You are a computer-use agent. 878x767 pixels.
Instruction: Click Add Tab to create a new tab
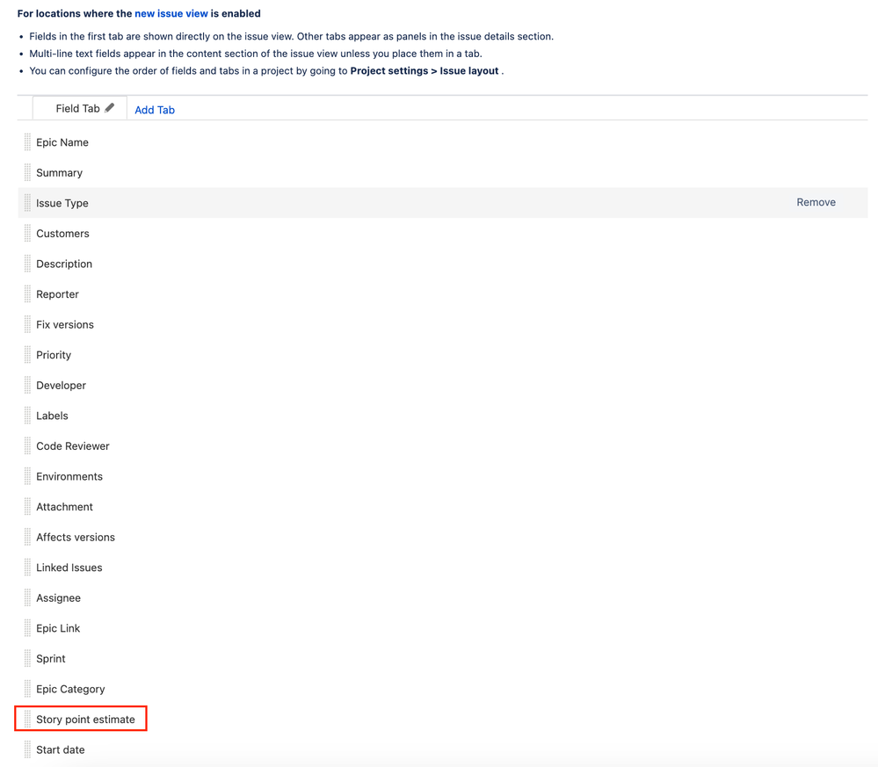(154, 109)
